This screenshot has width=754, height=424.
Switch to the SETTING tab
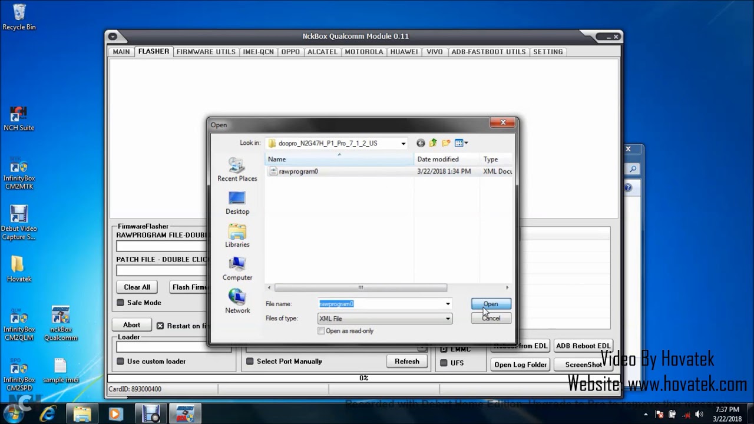tap(548, 52)
